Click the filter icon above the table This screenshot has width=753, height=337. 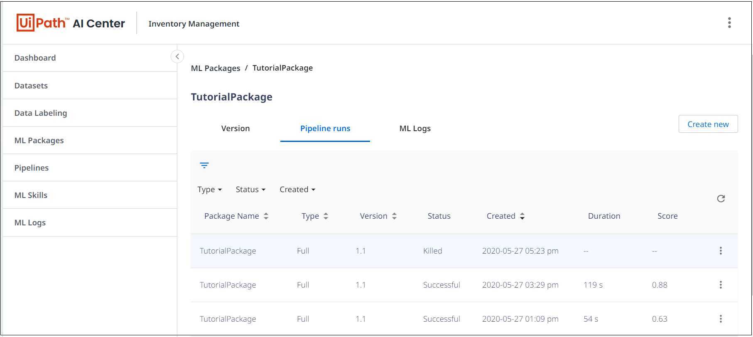(204, 165)
